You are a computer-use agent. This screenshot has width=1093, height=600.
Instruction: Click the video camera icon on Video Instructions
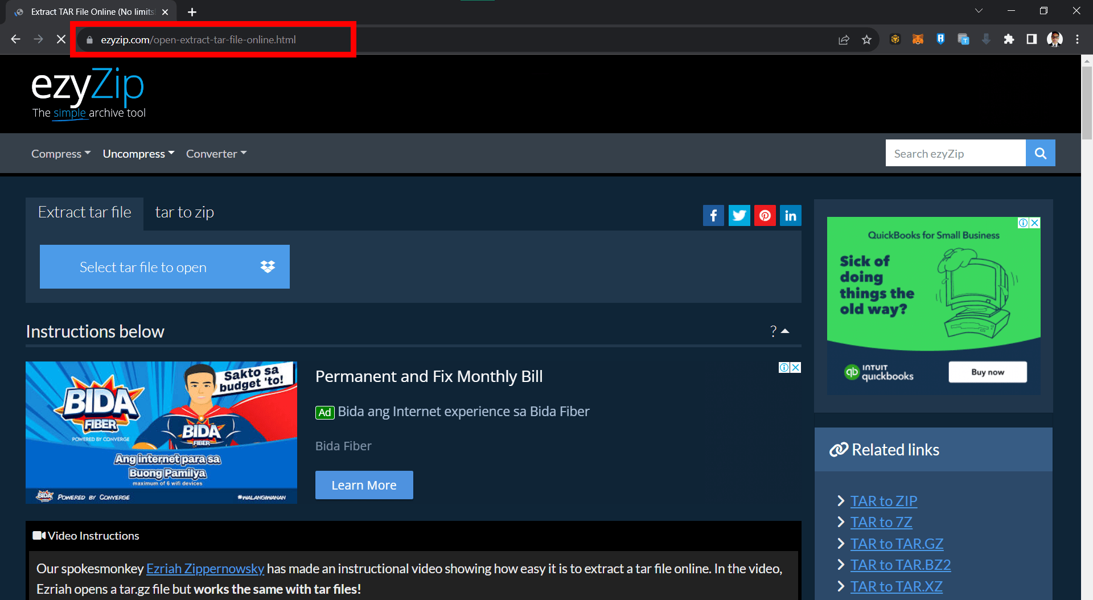pyautogui.click(x=38, y=535)
